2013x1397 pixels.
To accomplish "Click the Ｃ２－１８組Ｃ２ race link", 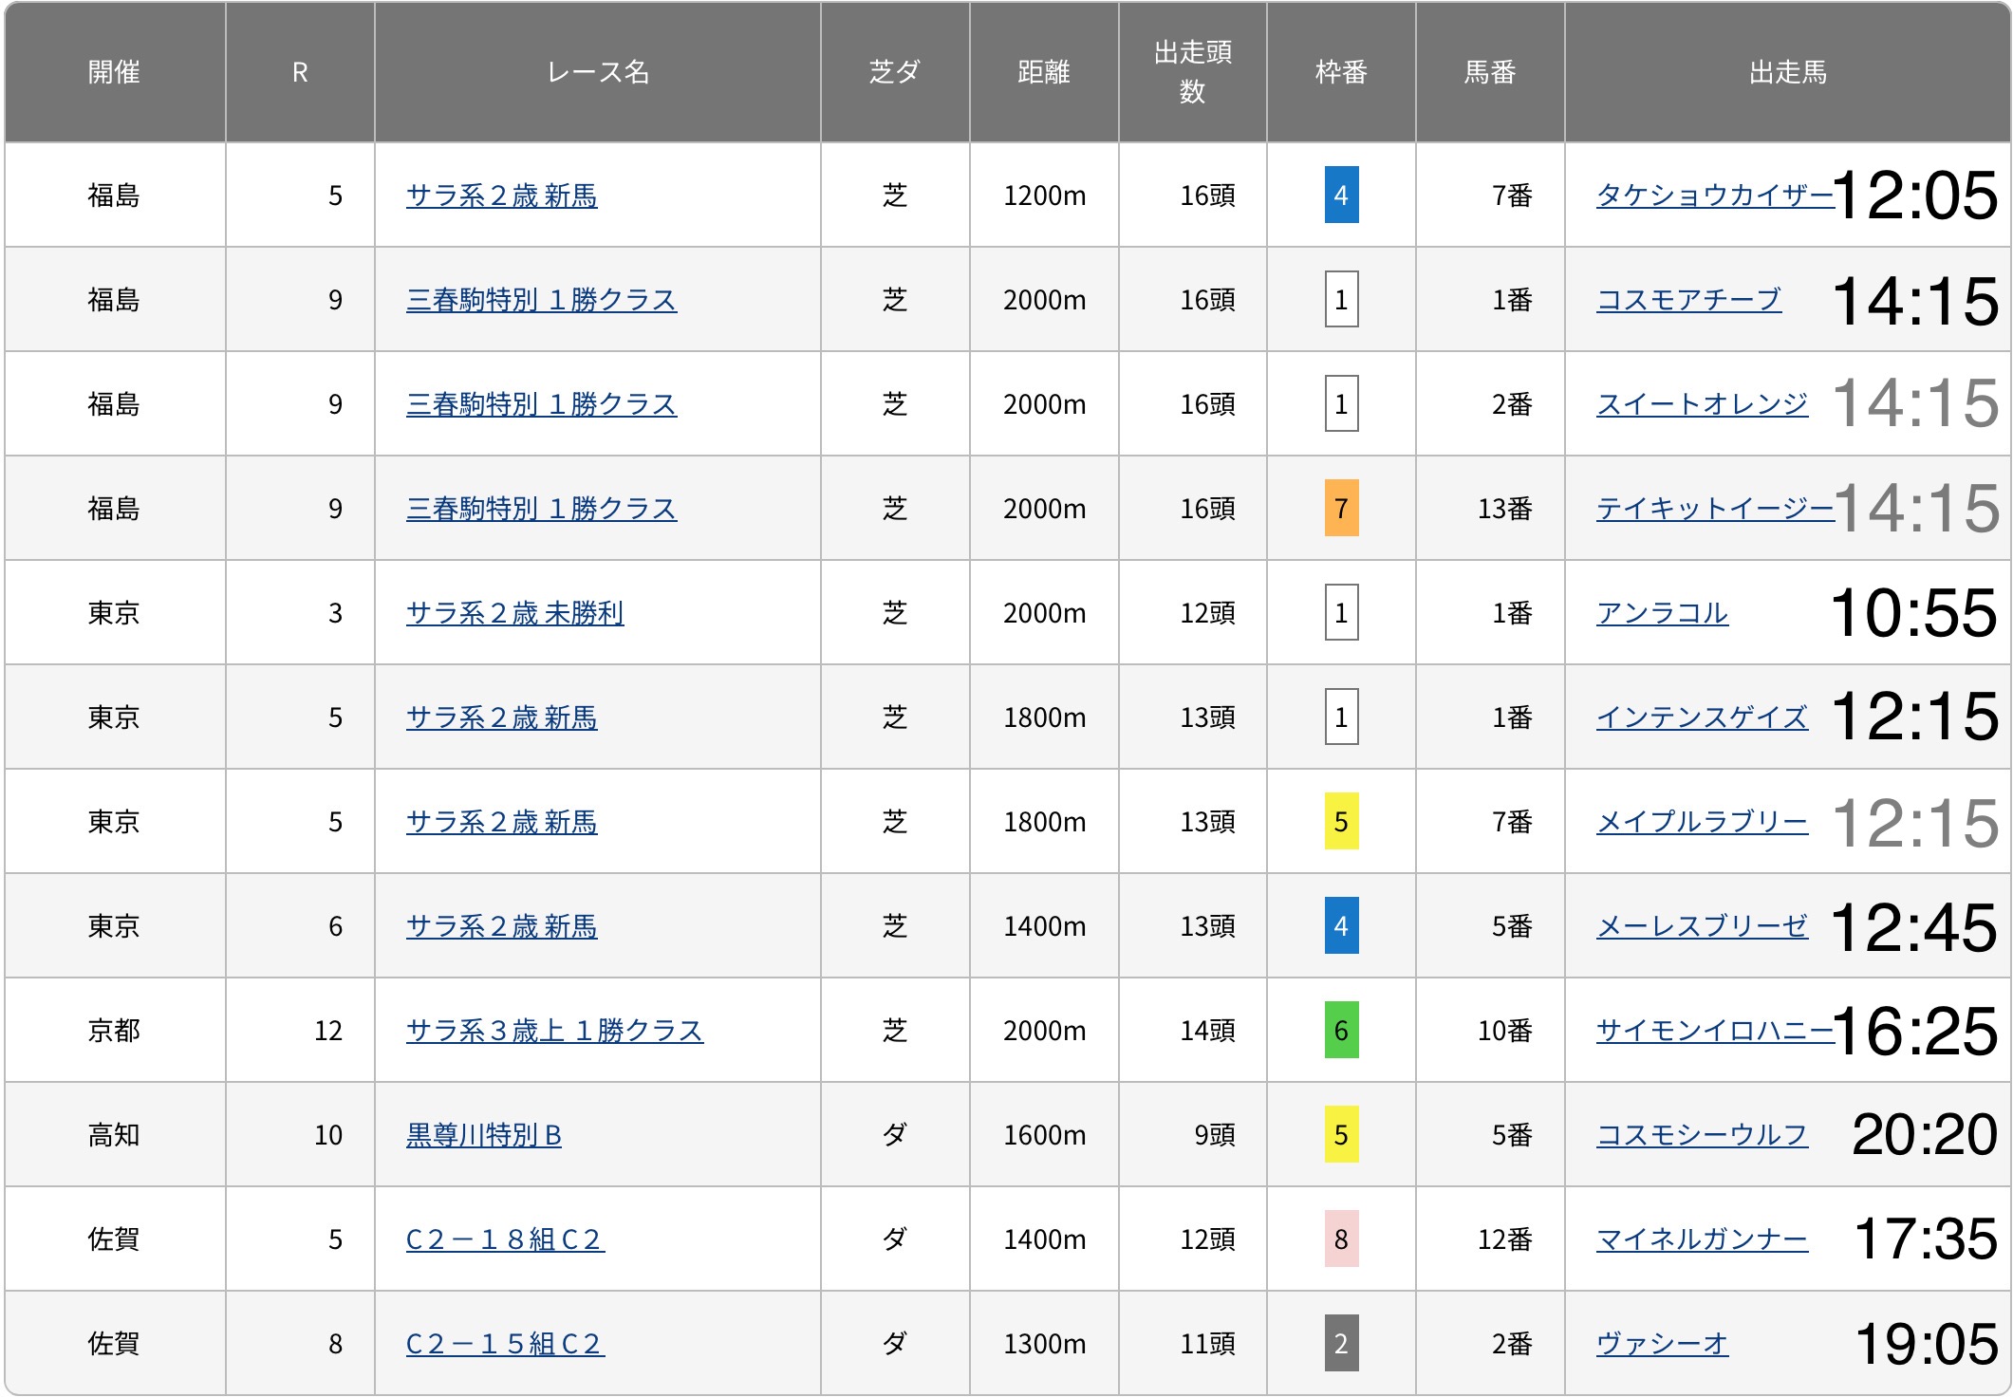I will tap(505, 1239).
